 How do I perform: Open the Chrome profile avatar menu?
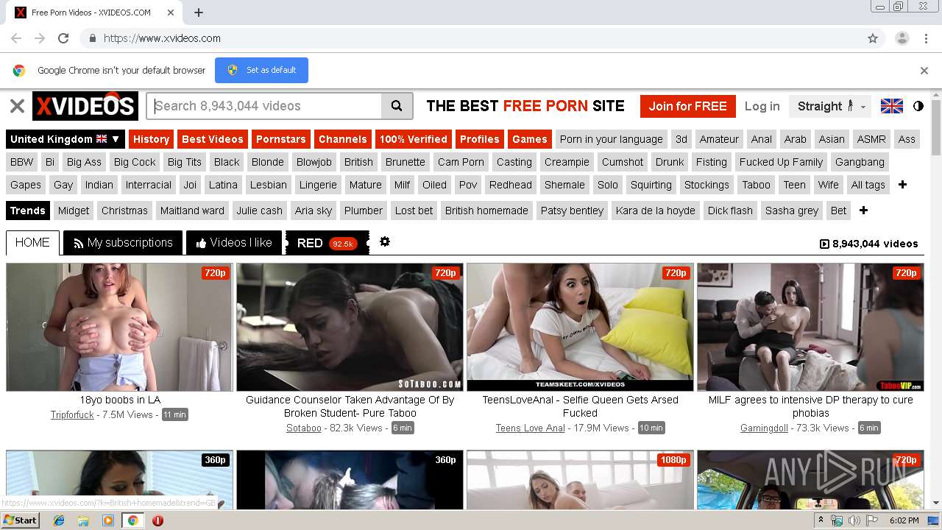pos(902,38)
